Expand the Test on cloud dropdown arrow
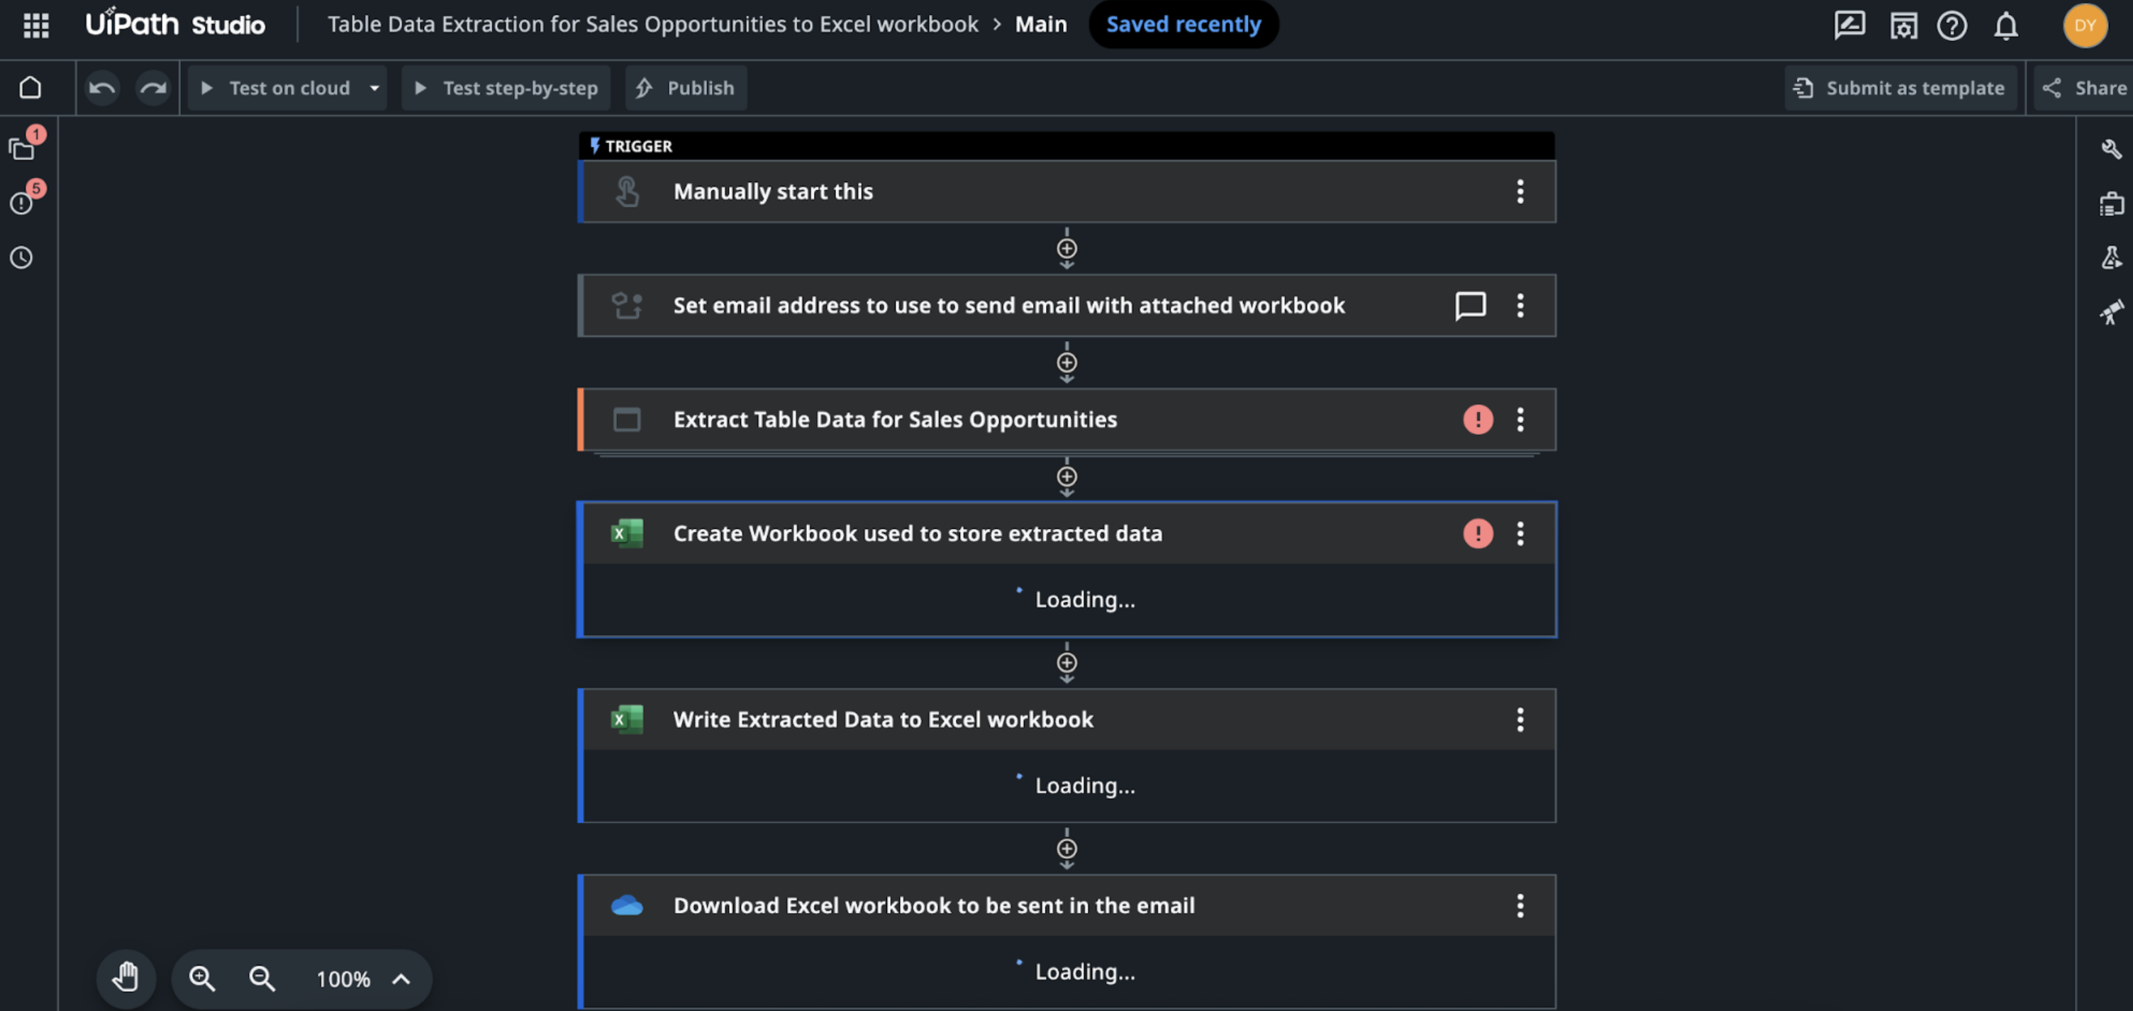Viewport: 2133px width, 1011px height. (374, 88)
